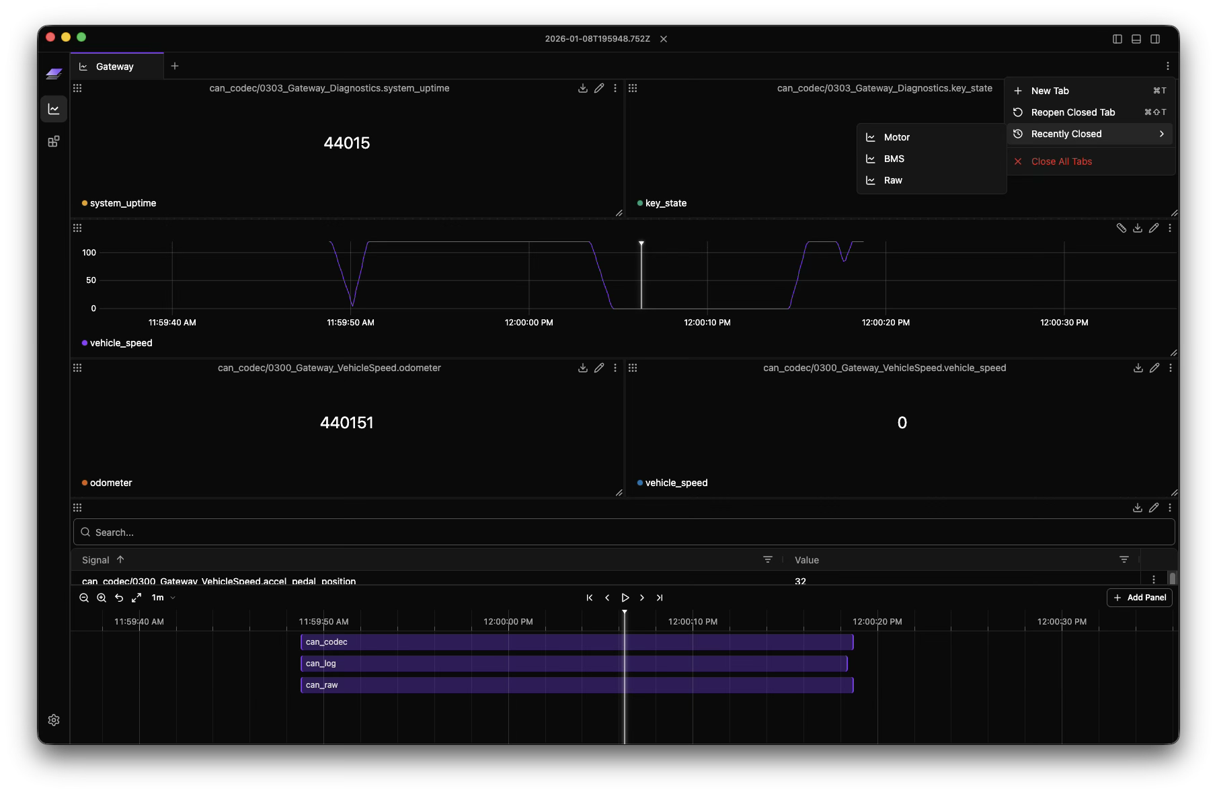The width and height of the screenshot is (1217, 794).
Task: Click the Add Panel button
Action: (1139, 597)
